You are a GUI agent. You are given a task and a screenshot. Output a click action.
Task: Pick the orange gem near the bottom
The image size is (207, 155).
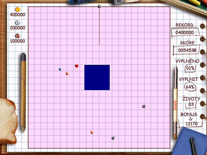tap(92, 133)
